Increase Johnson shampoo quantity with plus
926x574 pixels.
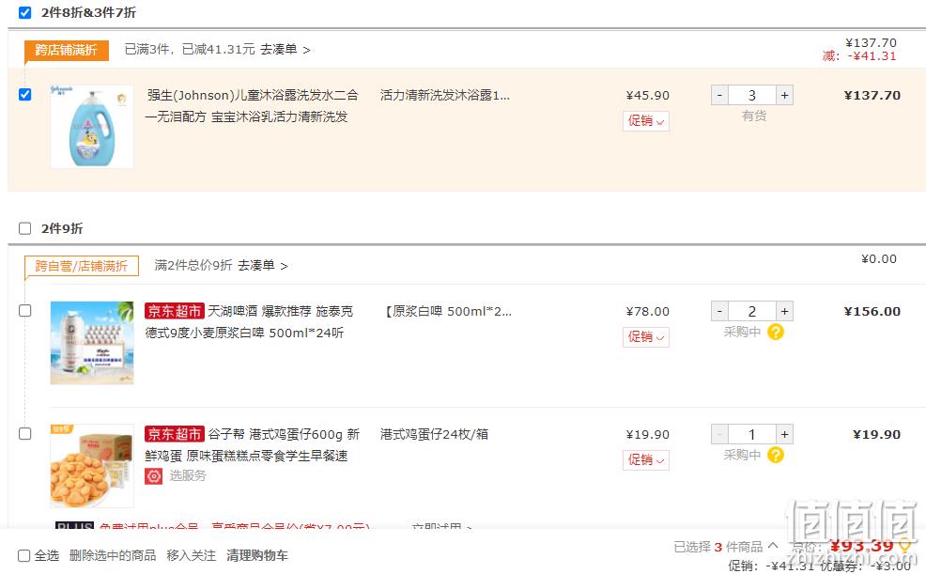coord(784,95)
